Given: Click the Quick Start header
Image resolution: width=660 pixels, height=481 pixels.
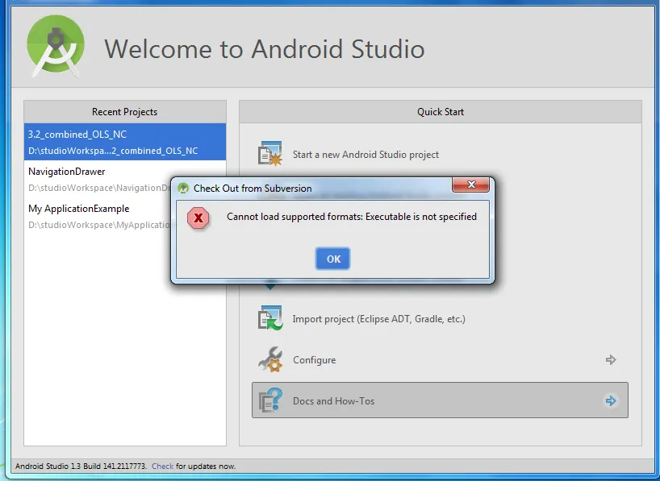Looking at the screenshot, I should (441, 112).
